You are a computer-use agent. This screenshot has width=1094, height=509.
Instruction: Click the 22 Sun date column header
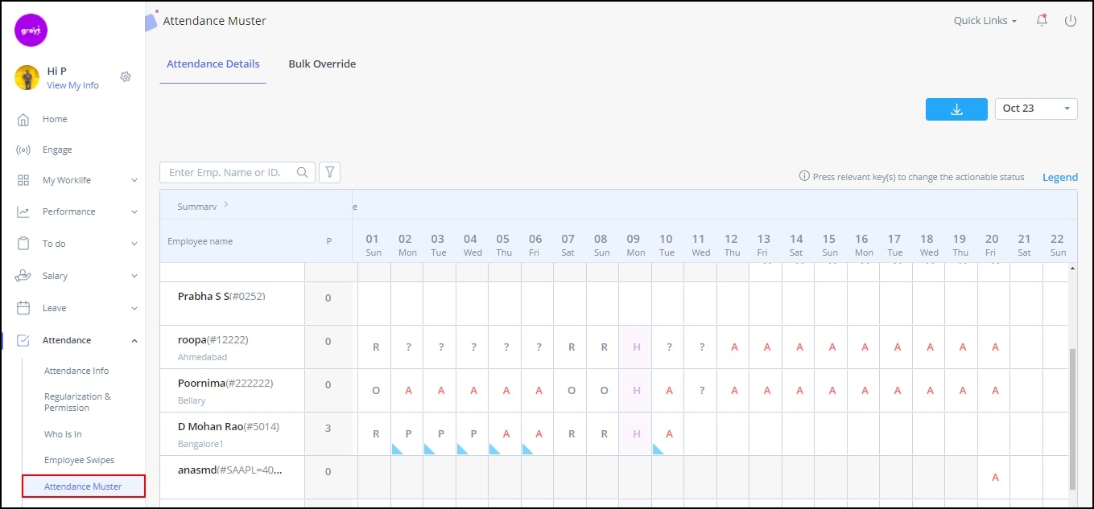point(1057,244)
